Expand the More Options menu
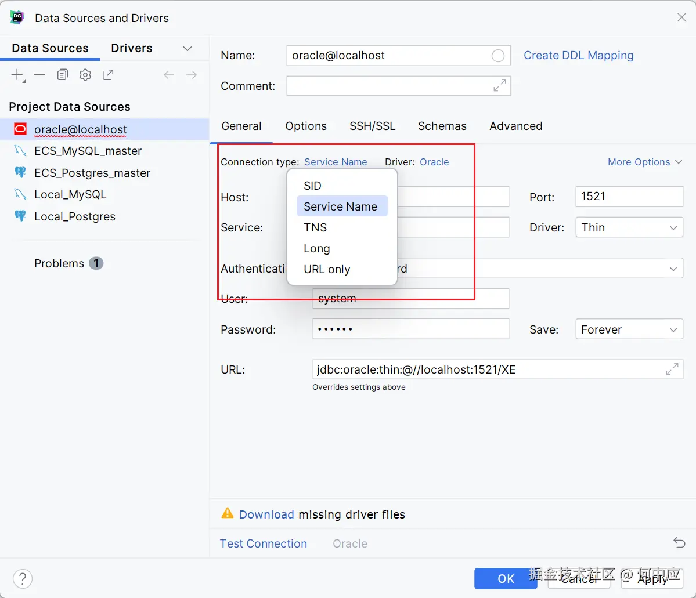This screenshot has width=696, height=598. [644, 162]
